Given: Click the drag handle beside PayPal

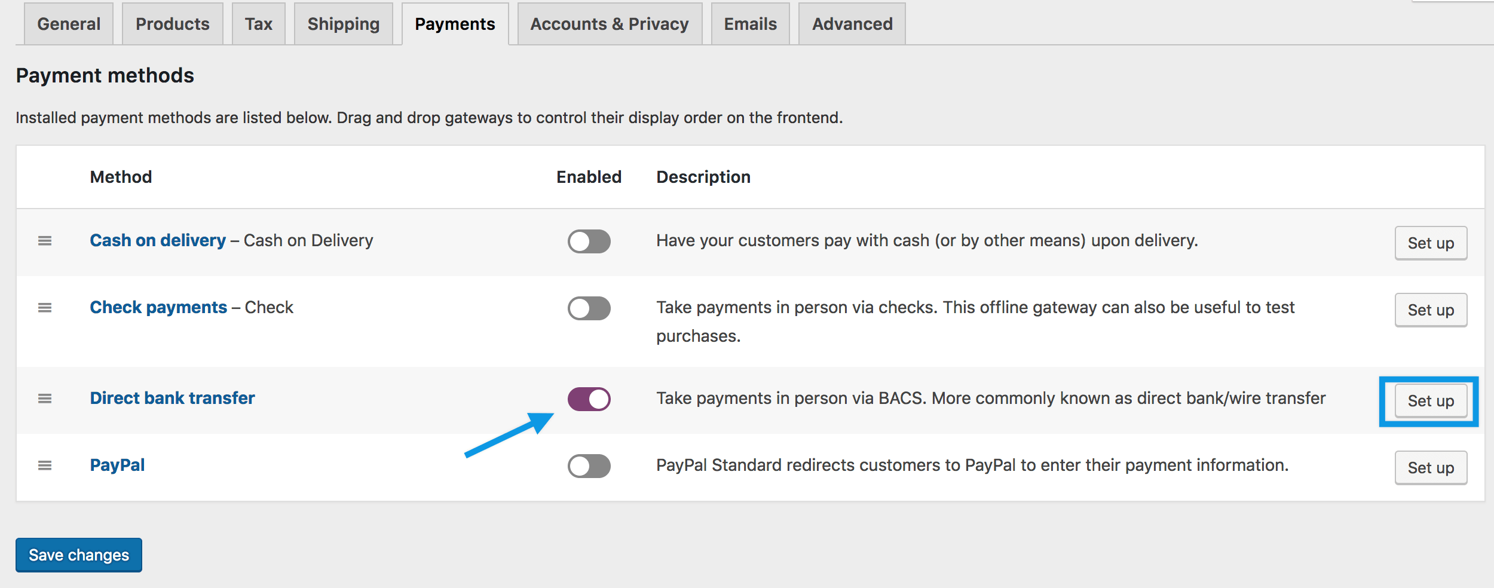Looking at the screenshot, I should (x=44, y=465).
